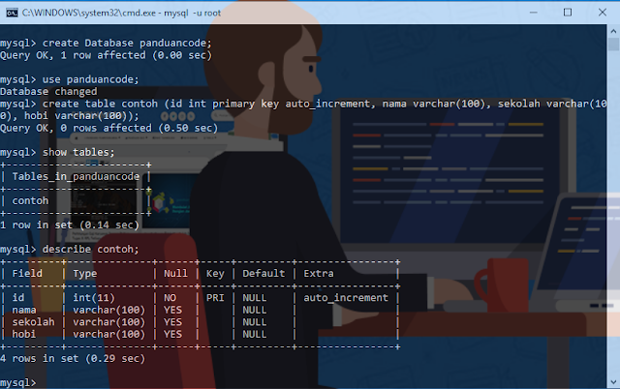Click the 'Type' column header

pos(84,273)
